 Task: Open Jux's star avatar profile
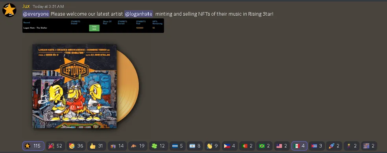[x=9, y=10]
